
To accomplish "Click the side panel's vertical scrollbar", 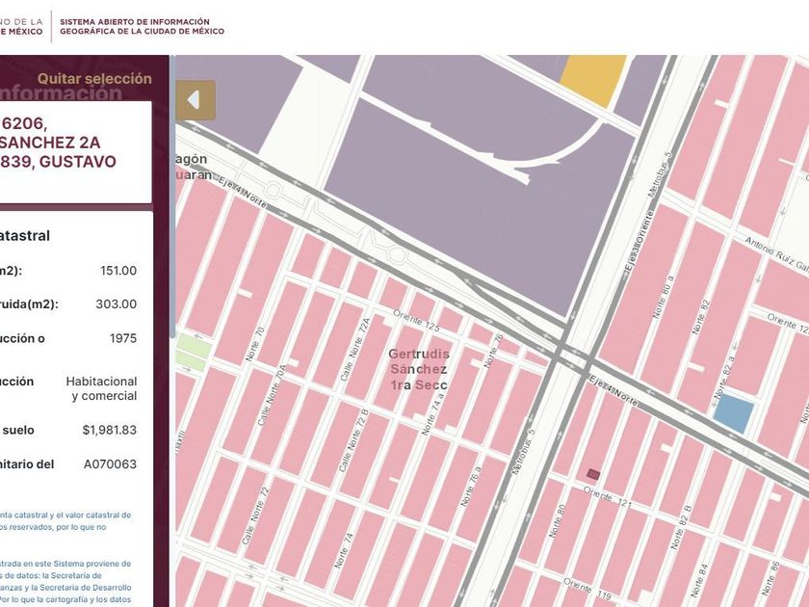I will pos(172,197).
